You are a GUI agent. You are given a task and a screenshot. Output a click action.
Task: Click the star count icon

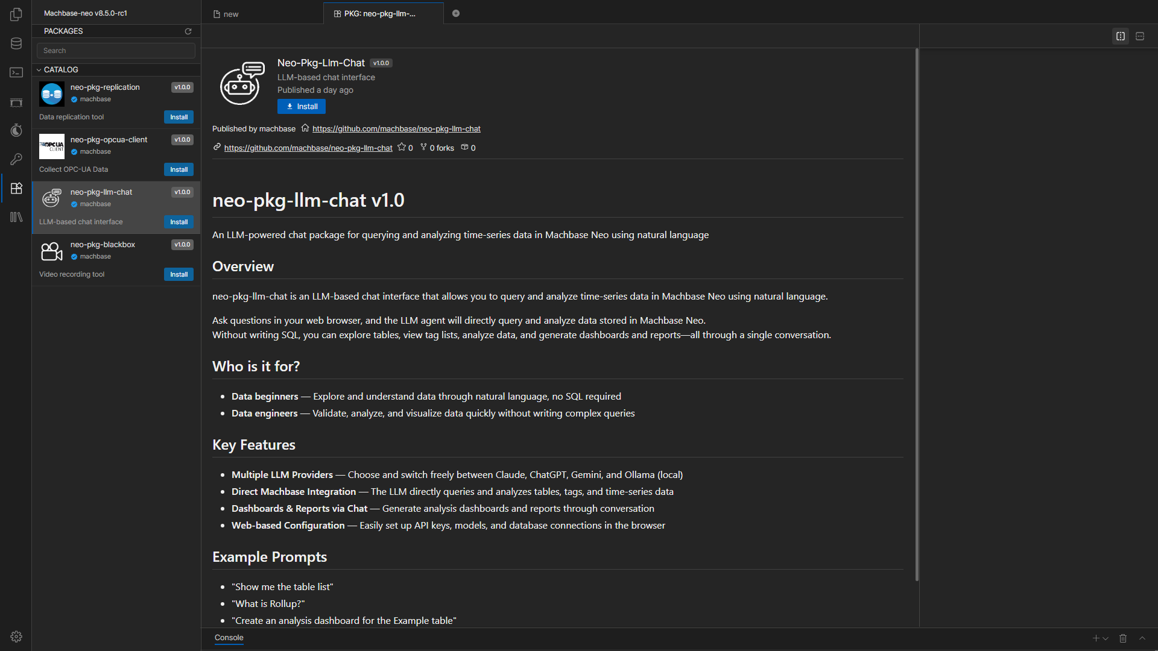[402, 147]
